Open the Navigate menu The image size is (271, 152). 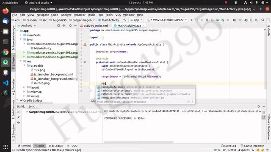click(43, 15)
